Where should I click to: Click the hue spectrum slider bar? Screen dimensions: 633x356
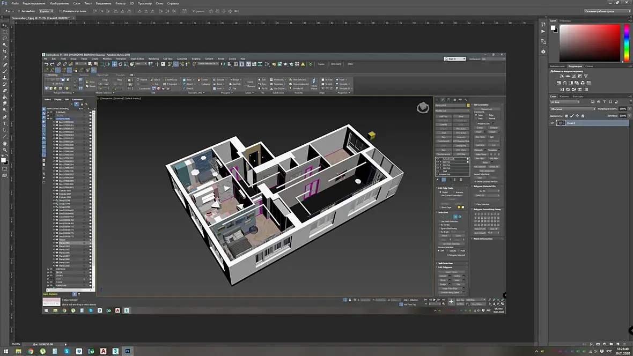click(626, 43)
